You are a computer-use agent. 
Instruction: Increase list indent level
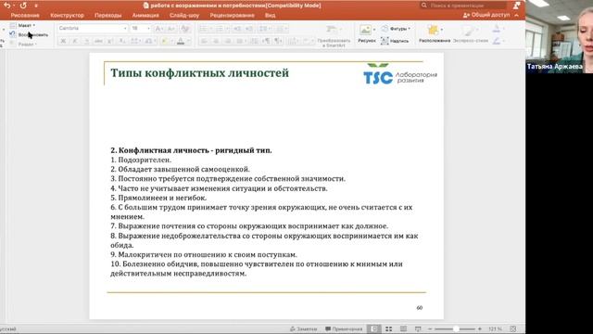(249, 29)
